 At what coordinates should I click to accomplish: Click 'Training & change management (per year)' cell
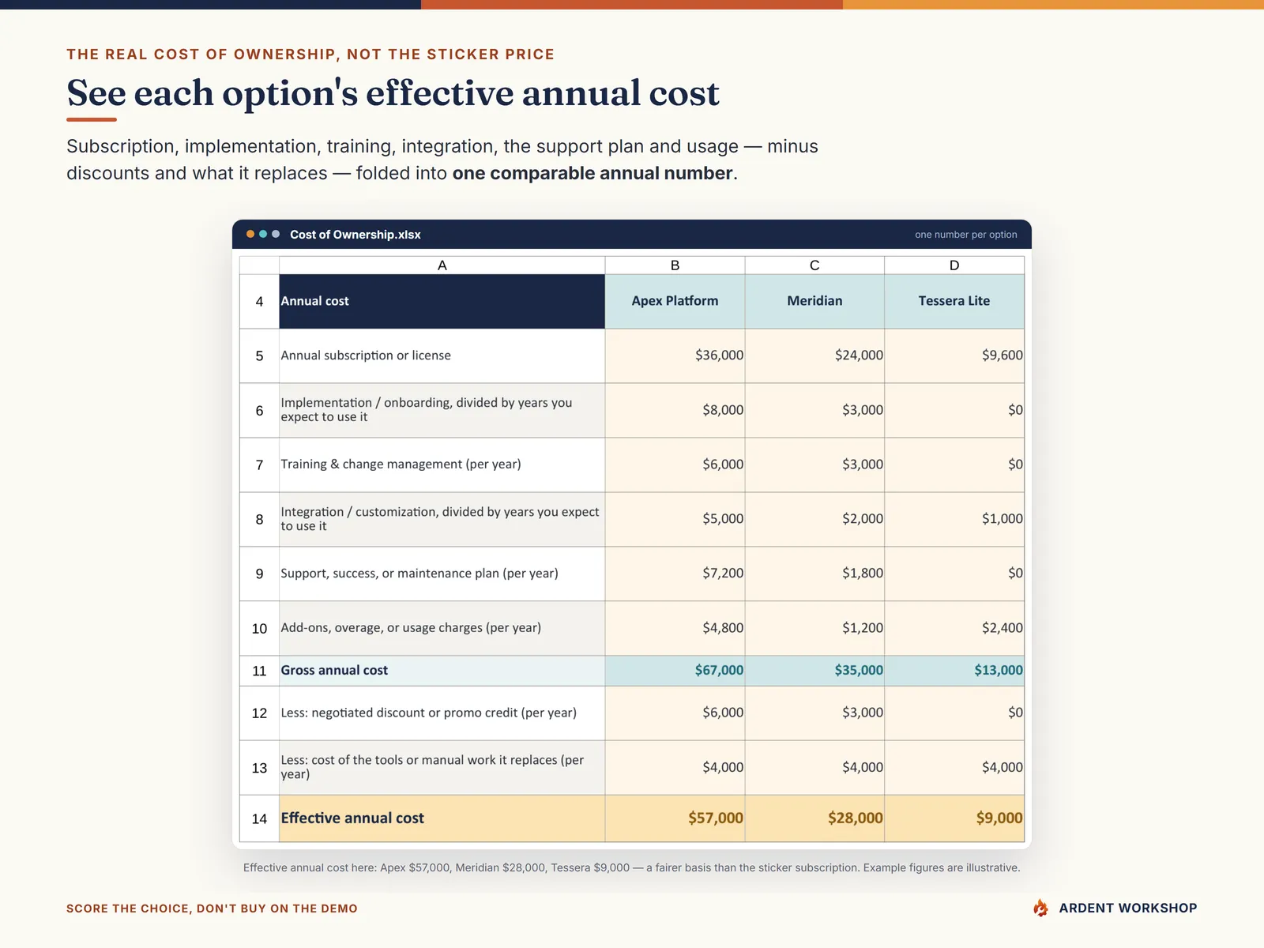tap(442, 465)
